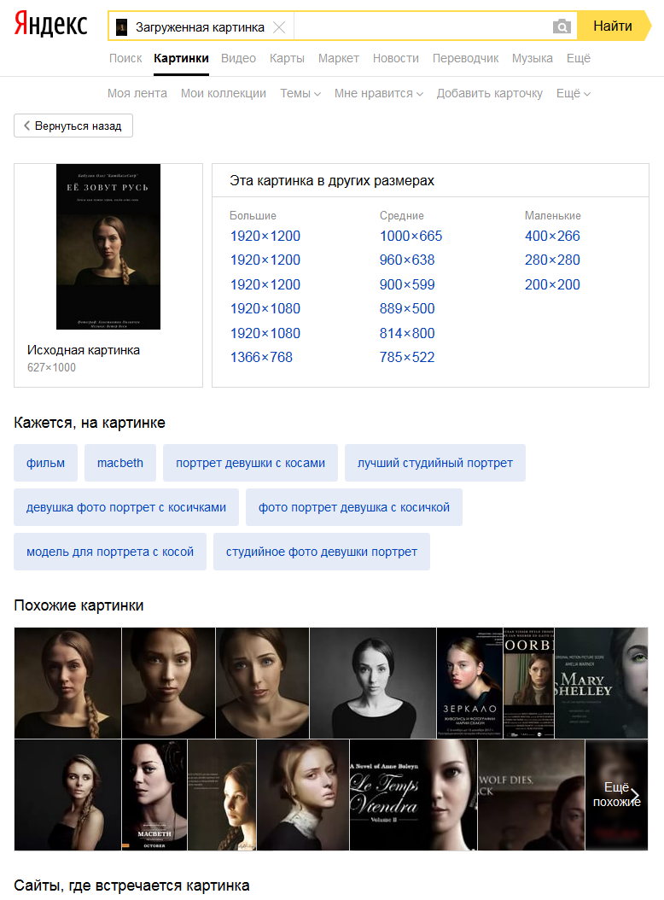Switch to the Видео tab
The height and width of the screenshot is (900, 664).
pos(238,58)
